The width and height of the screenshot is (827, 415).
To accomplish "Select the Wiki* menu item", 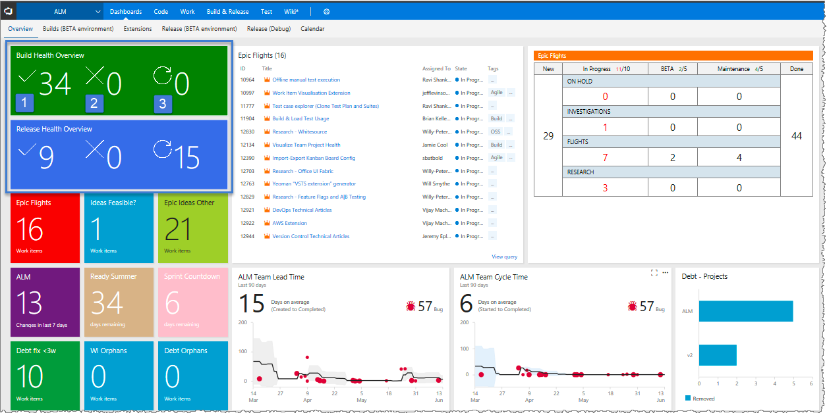I will pos(291,11).
